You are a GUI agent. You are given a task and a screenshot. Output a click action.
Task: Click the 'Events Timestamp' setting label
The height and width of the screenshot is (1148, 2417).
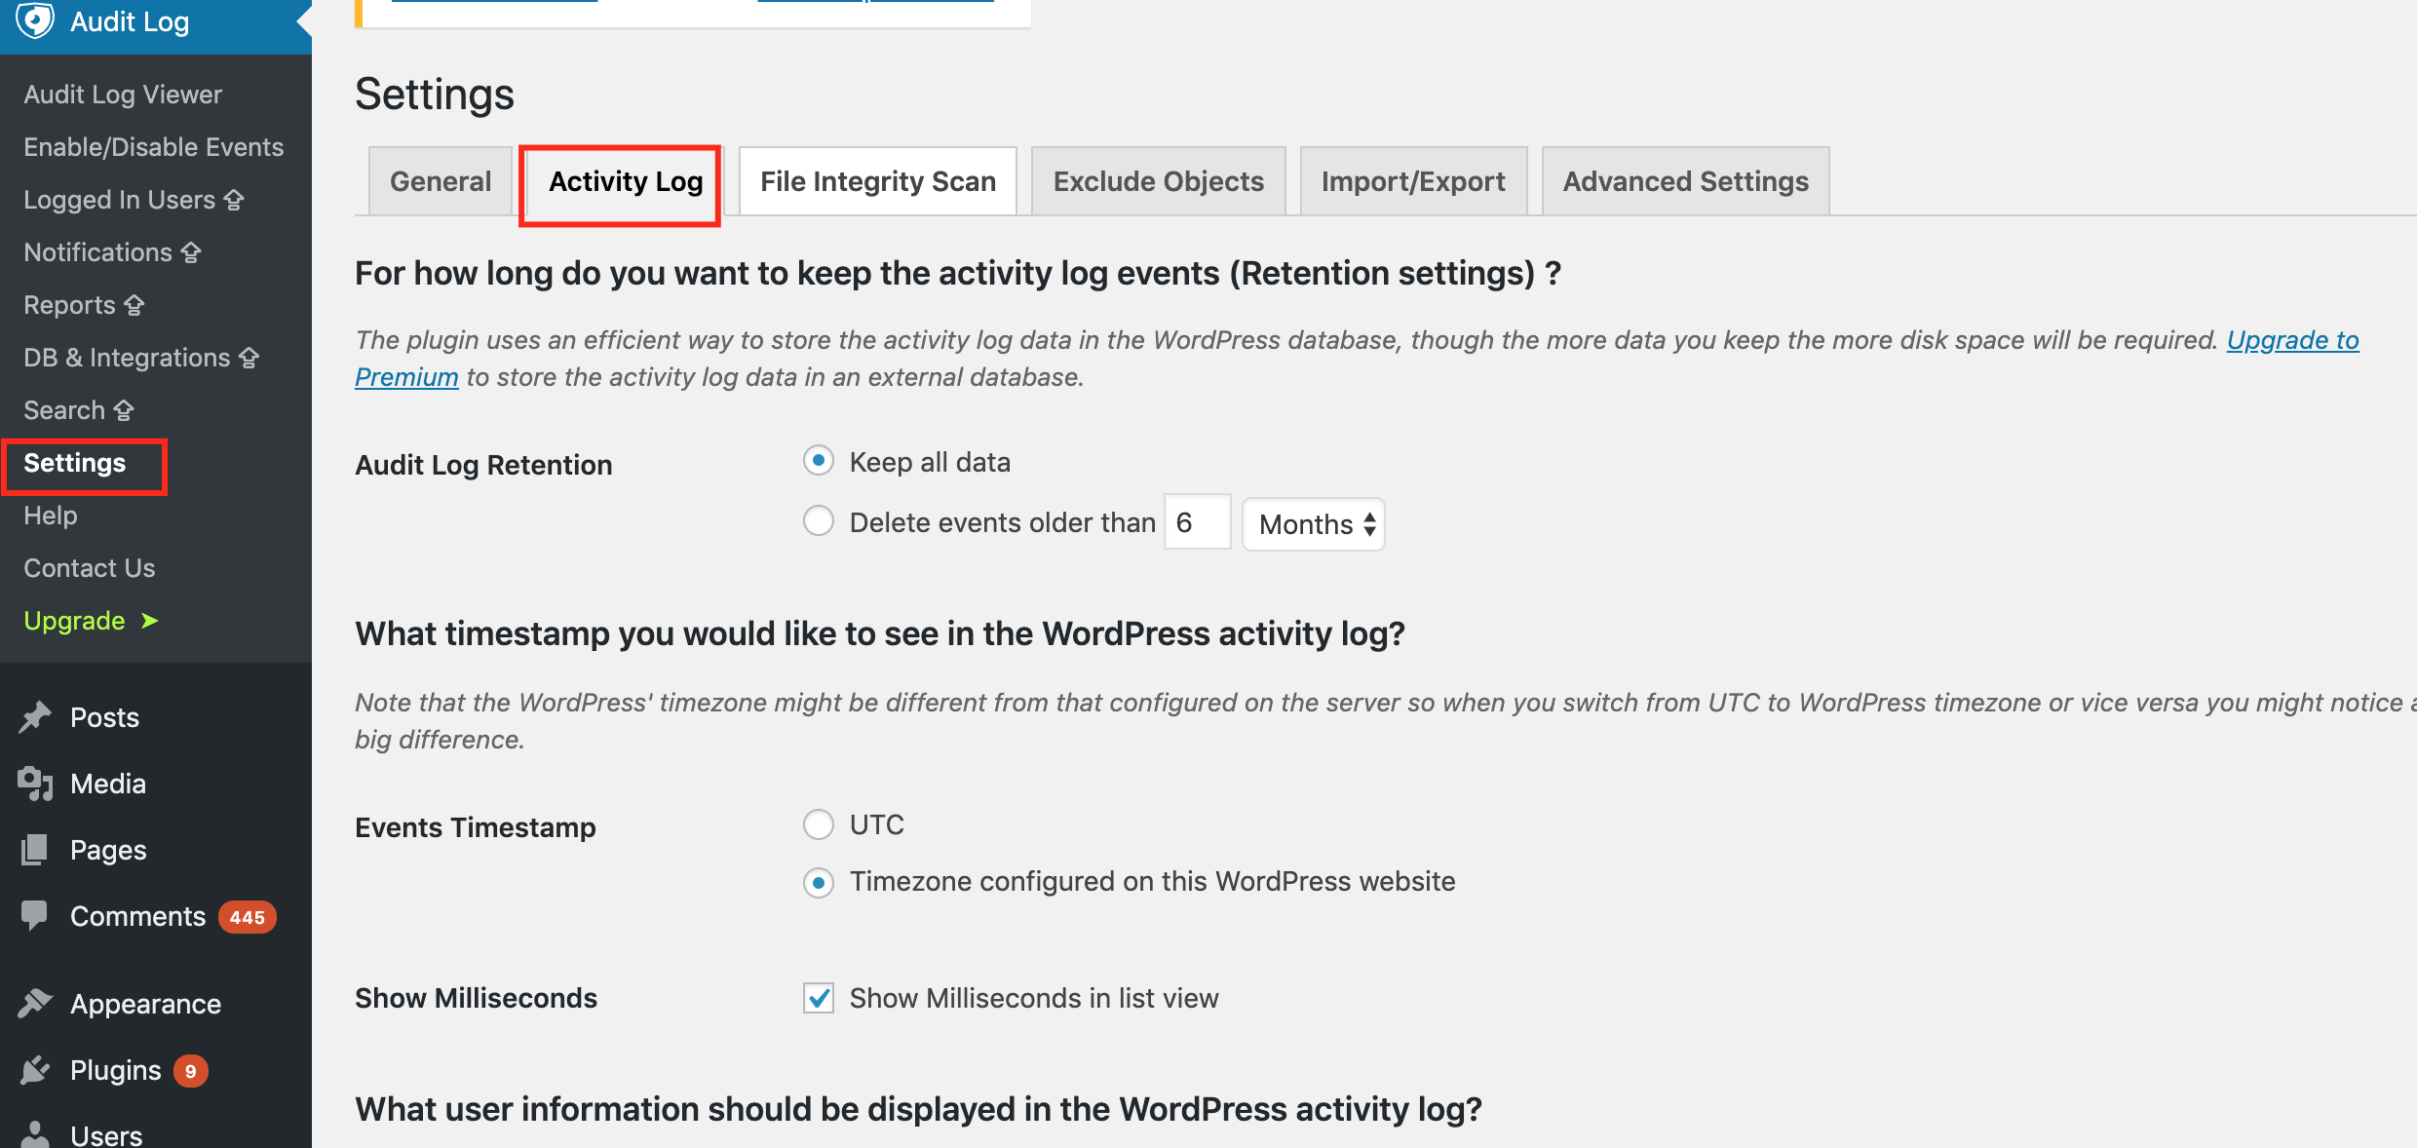point(476,827)
